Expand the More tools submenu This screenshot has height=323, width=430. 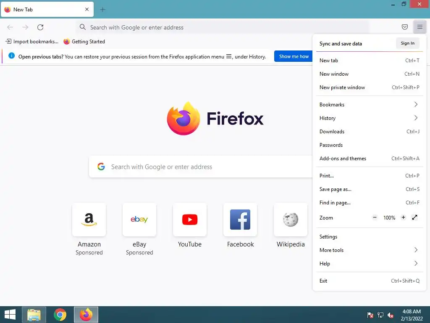coord(370,250)
